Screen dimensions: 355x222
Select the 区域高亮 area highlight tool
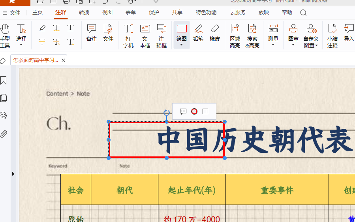pos(235,36)
